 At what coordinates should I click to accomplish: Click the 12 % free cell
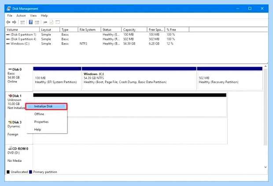[x=170, y=44]
